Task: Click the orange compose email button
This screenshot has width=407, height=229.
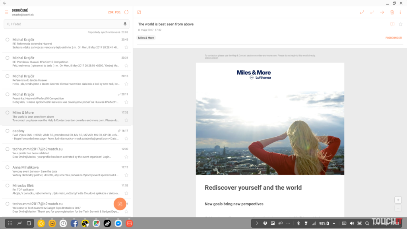Action: click(120, 204)
